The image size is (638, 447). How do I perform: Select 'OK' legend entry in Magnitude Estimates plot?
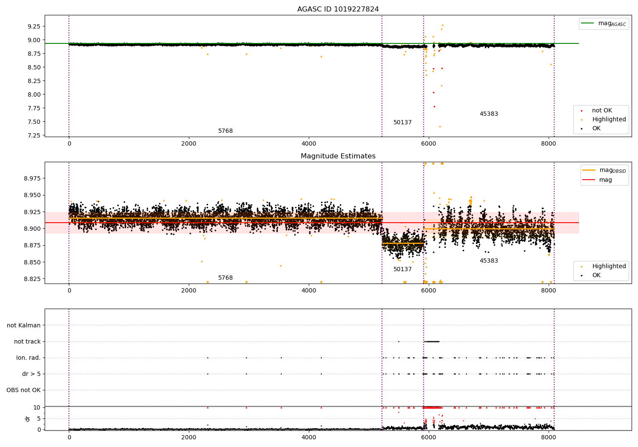point(596,275)
